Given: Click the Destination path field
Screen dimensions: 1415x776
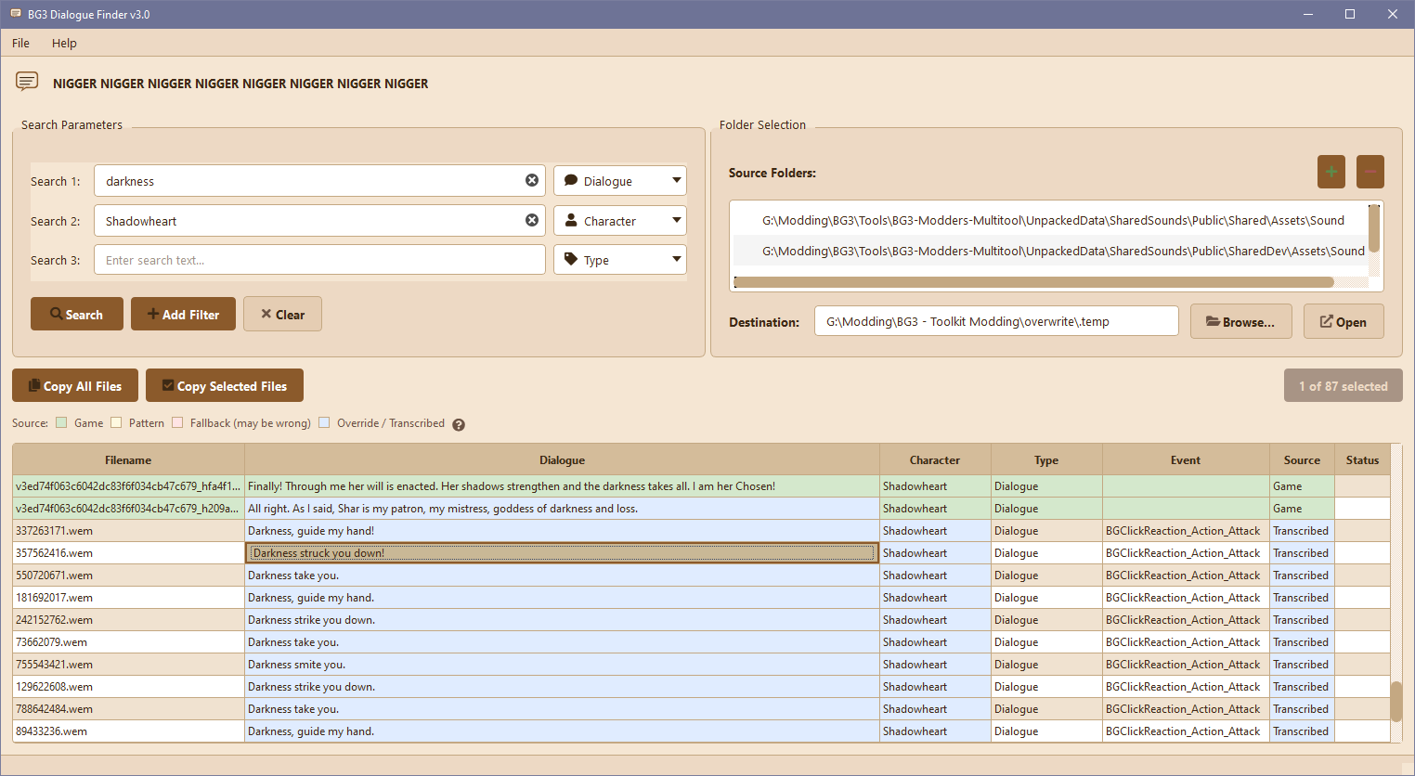Looking at the screenshot, I should click(996, 321).
